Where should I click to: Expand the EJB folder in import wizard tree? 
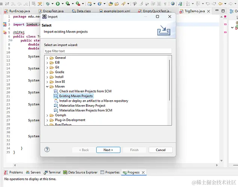(47, 63)
